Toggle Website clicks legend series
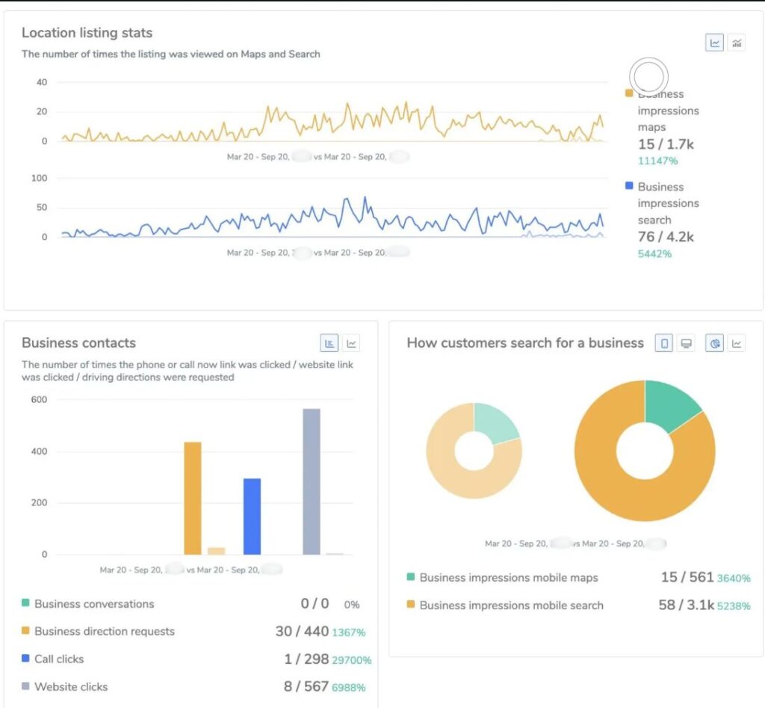This screenshot has height=708, width=765. [x=71, y=687]
